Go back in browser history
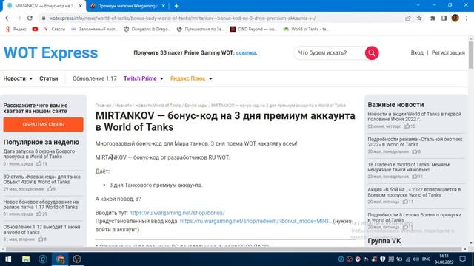Image resolution: width=474 pixels, height=266 pixels. (x=7, y=18)
